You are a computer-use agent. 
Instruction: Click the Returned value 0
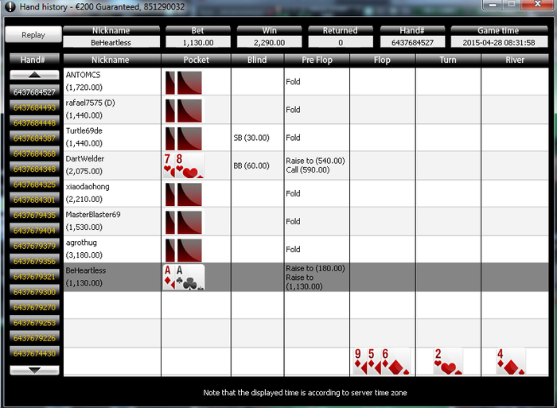pyautogui.click(x=341, y=43)
